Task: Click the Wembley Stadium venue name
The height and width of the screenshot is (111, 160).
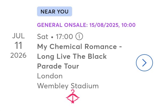Action: [x=68, y=86]
